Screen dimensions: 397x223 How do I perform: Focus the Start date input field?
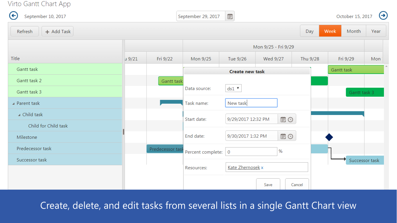click(x=252, y=119)
